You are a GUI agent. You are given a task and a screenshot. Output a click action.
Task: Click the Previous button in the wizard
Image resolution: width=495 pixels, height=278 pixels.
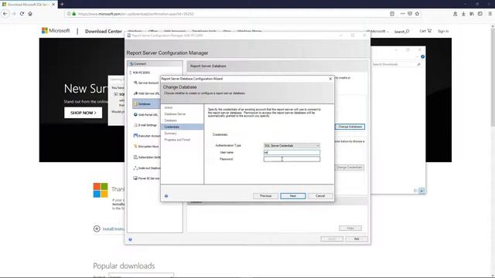[x=265, y=195]
